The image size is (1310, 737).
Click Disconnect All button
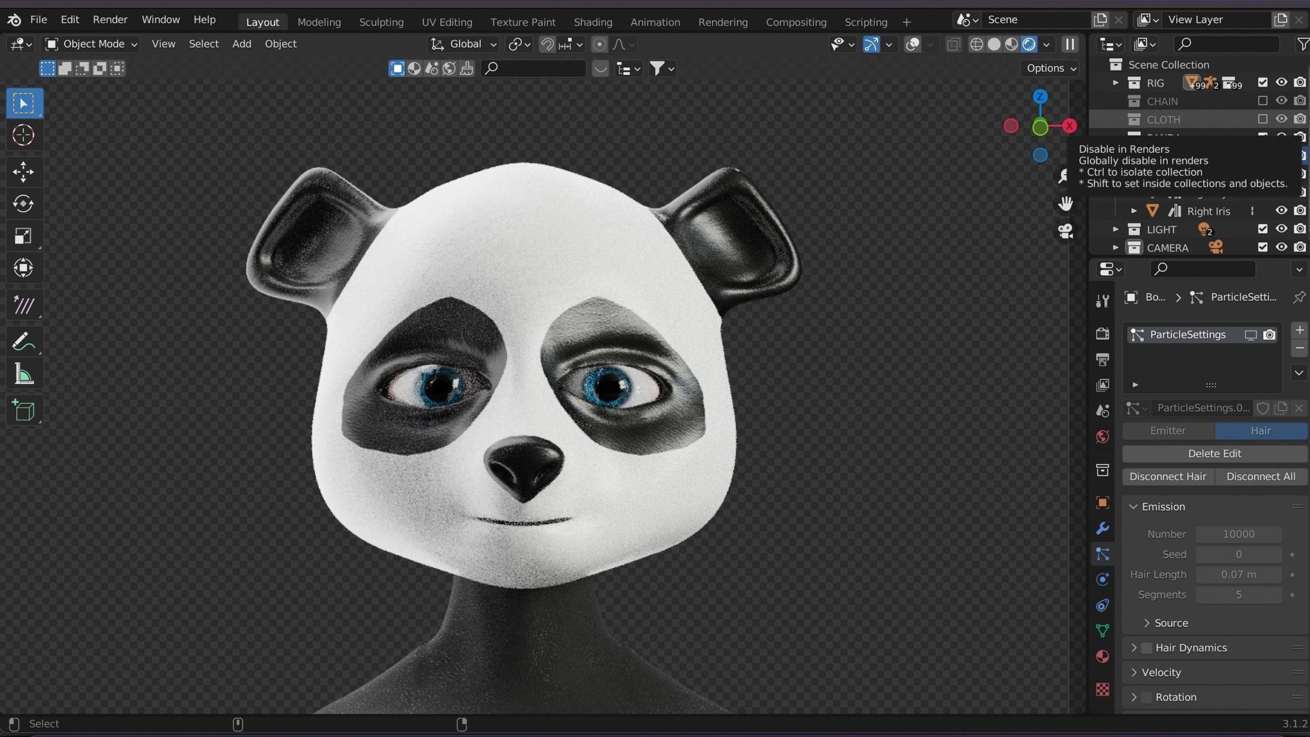coord(1261,477)
